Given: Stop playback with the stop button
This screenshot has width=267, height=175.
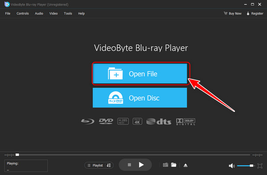Looking at the screenshot, I should (x=129, y=165).
